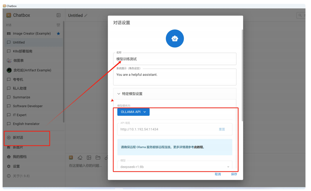Open the deepseek-r1:8b model dropdown

pyautogui.click(x=175, y=167)
